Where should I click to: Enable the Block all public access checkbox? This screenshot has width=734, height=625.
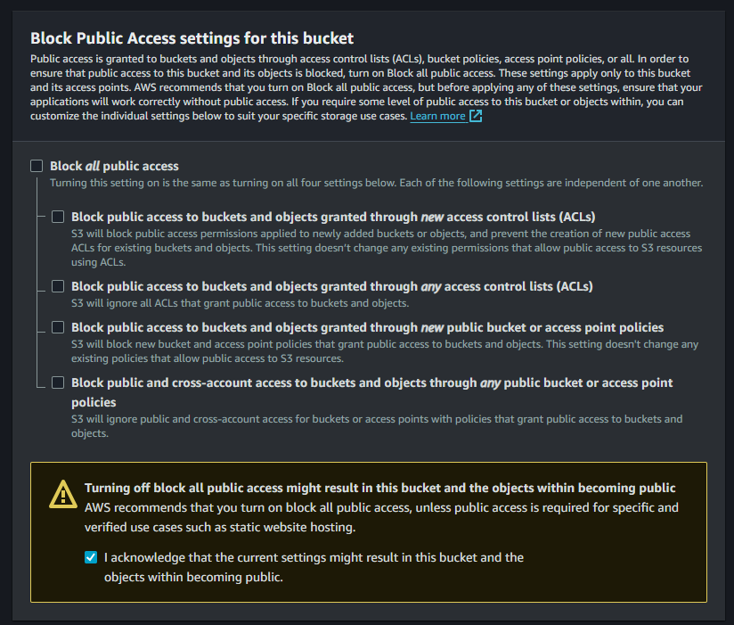(37, 166)
